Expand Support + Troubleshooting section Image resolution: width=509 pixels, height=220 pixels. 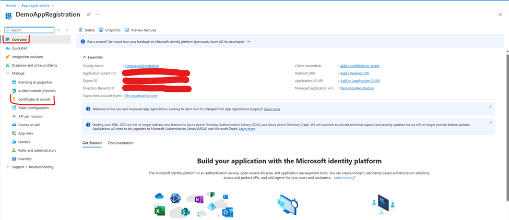coord(8,167)
